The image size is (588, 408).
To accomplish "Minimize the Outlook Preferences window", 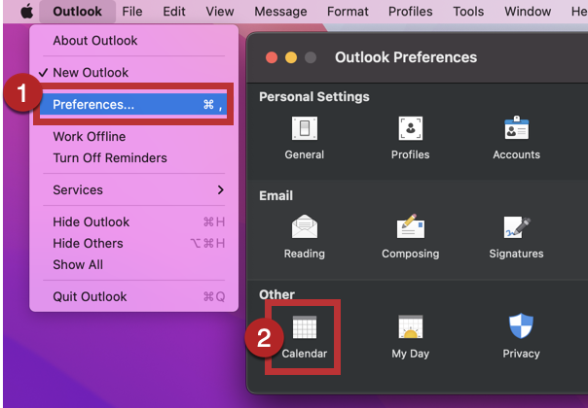I will [291, 57].
